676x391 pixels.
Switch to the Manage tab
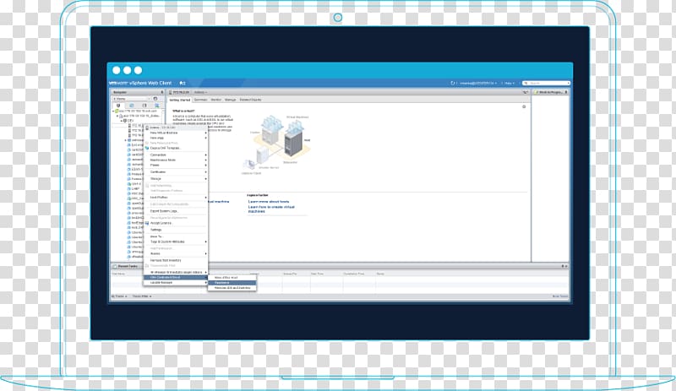230,100
